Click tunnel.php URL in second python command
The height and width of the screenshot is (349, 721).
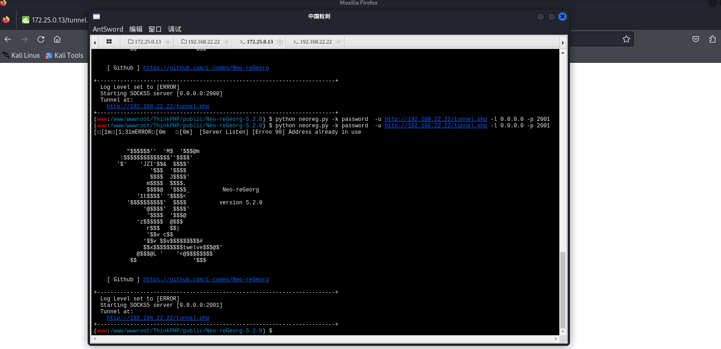pyautogui.click(x=436, y=125)
